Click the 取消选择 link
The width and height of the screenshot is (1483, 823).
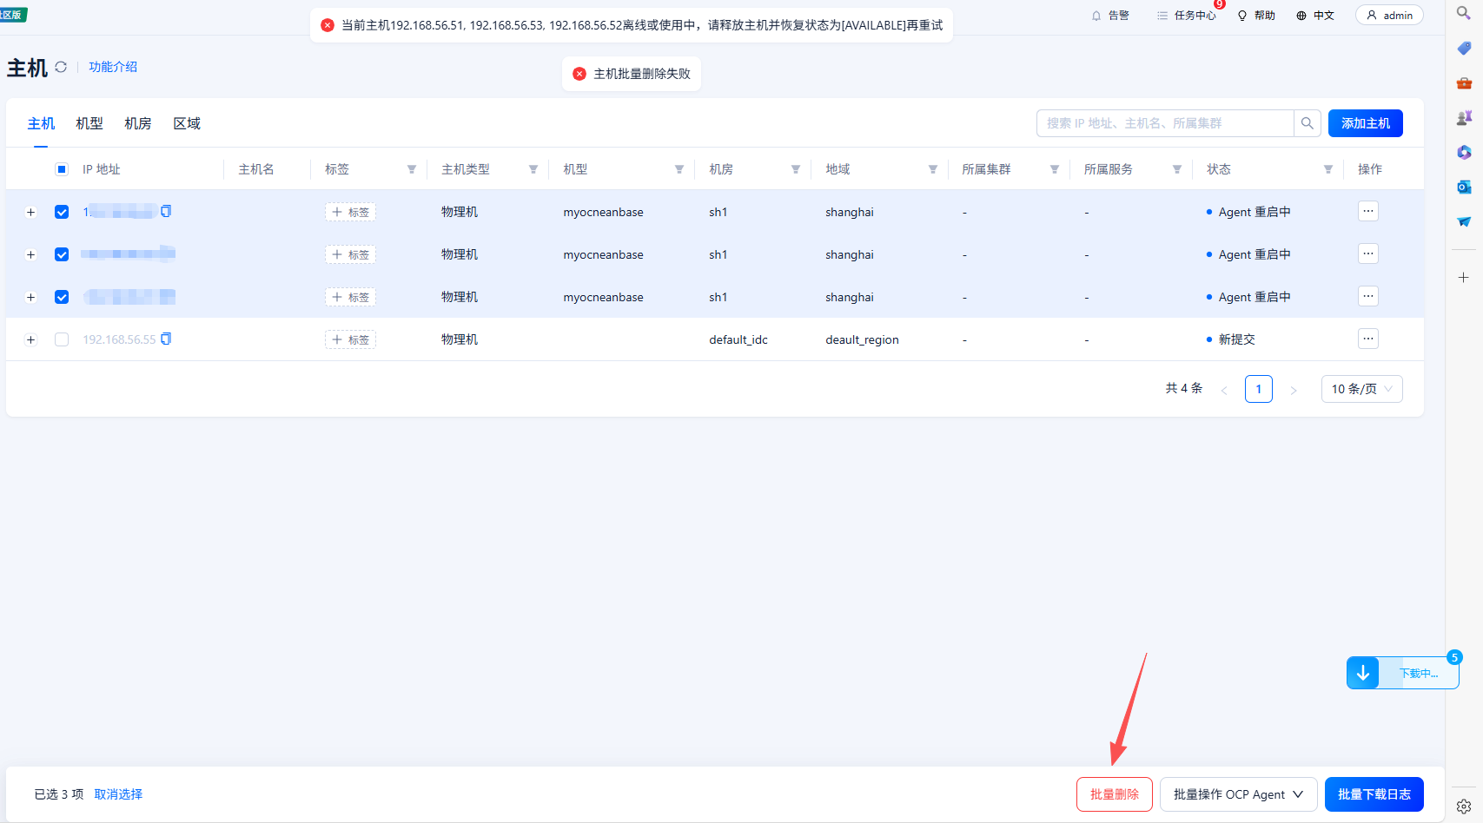(x=118, y=794)
